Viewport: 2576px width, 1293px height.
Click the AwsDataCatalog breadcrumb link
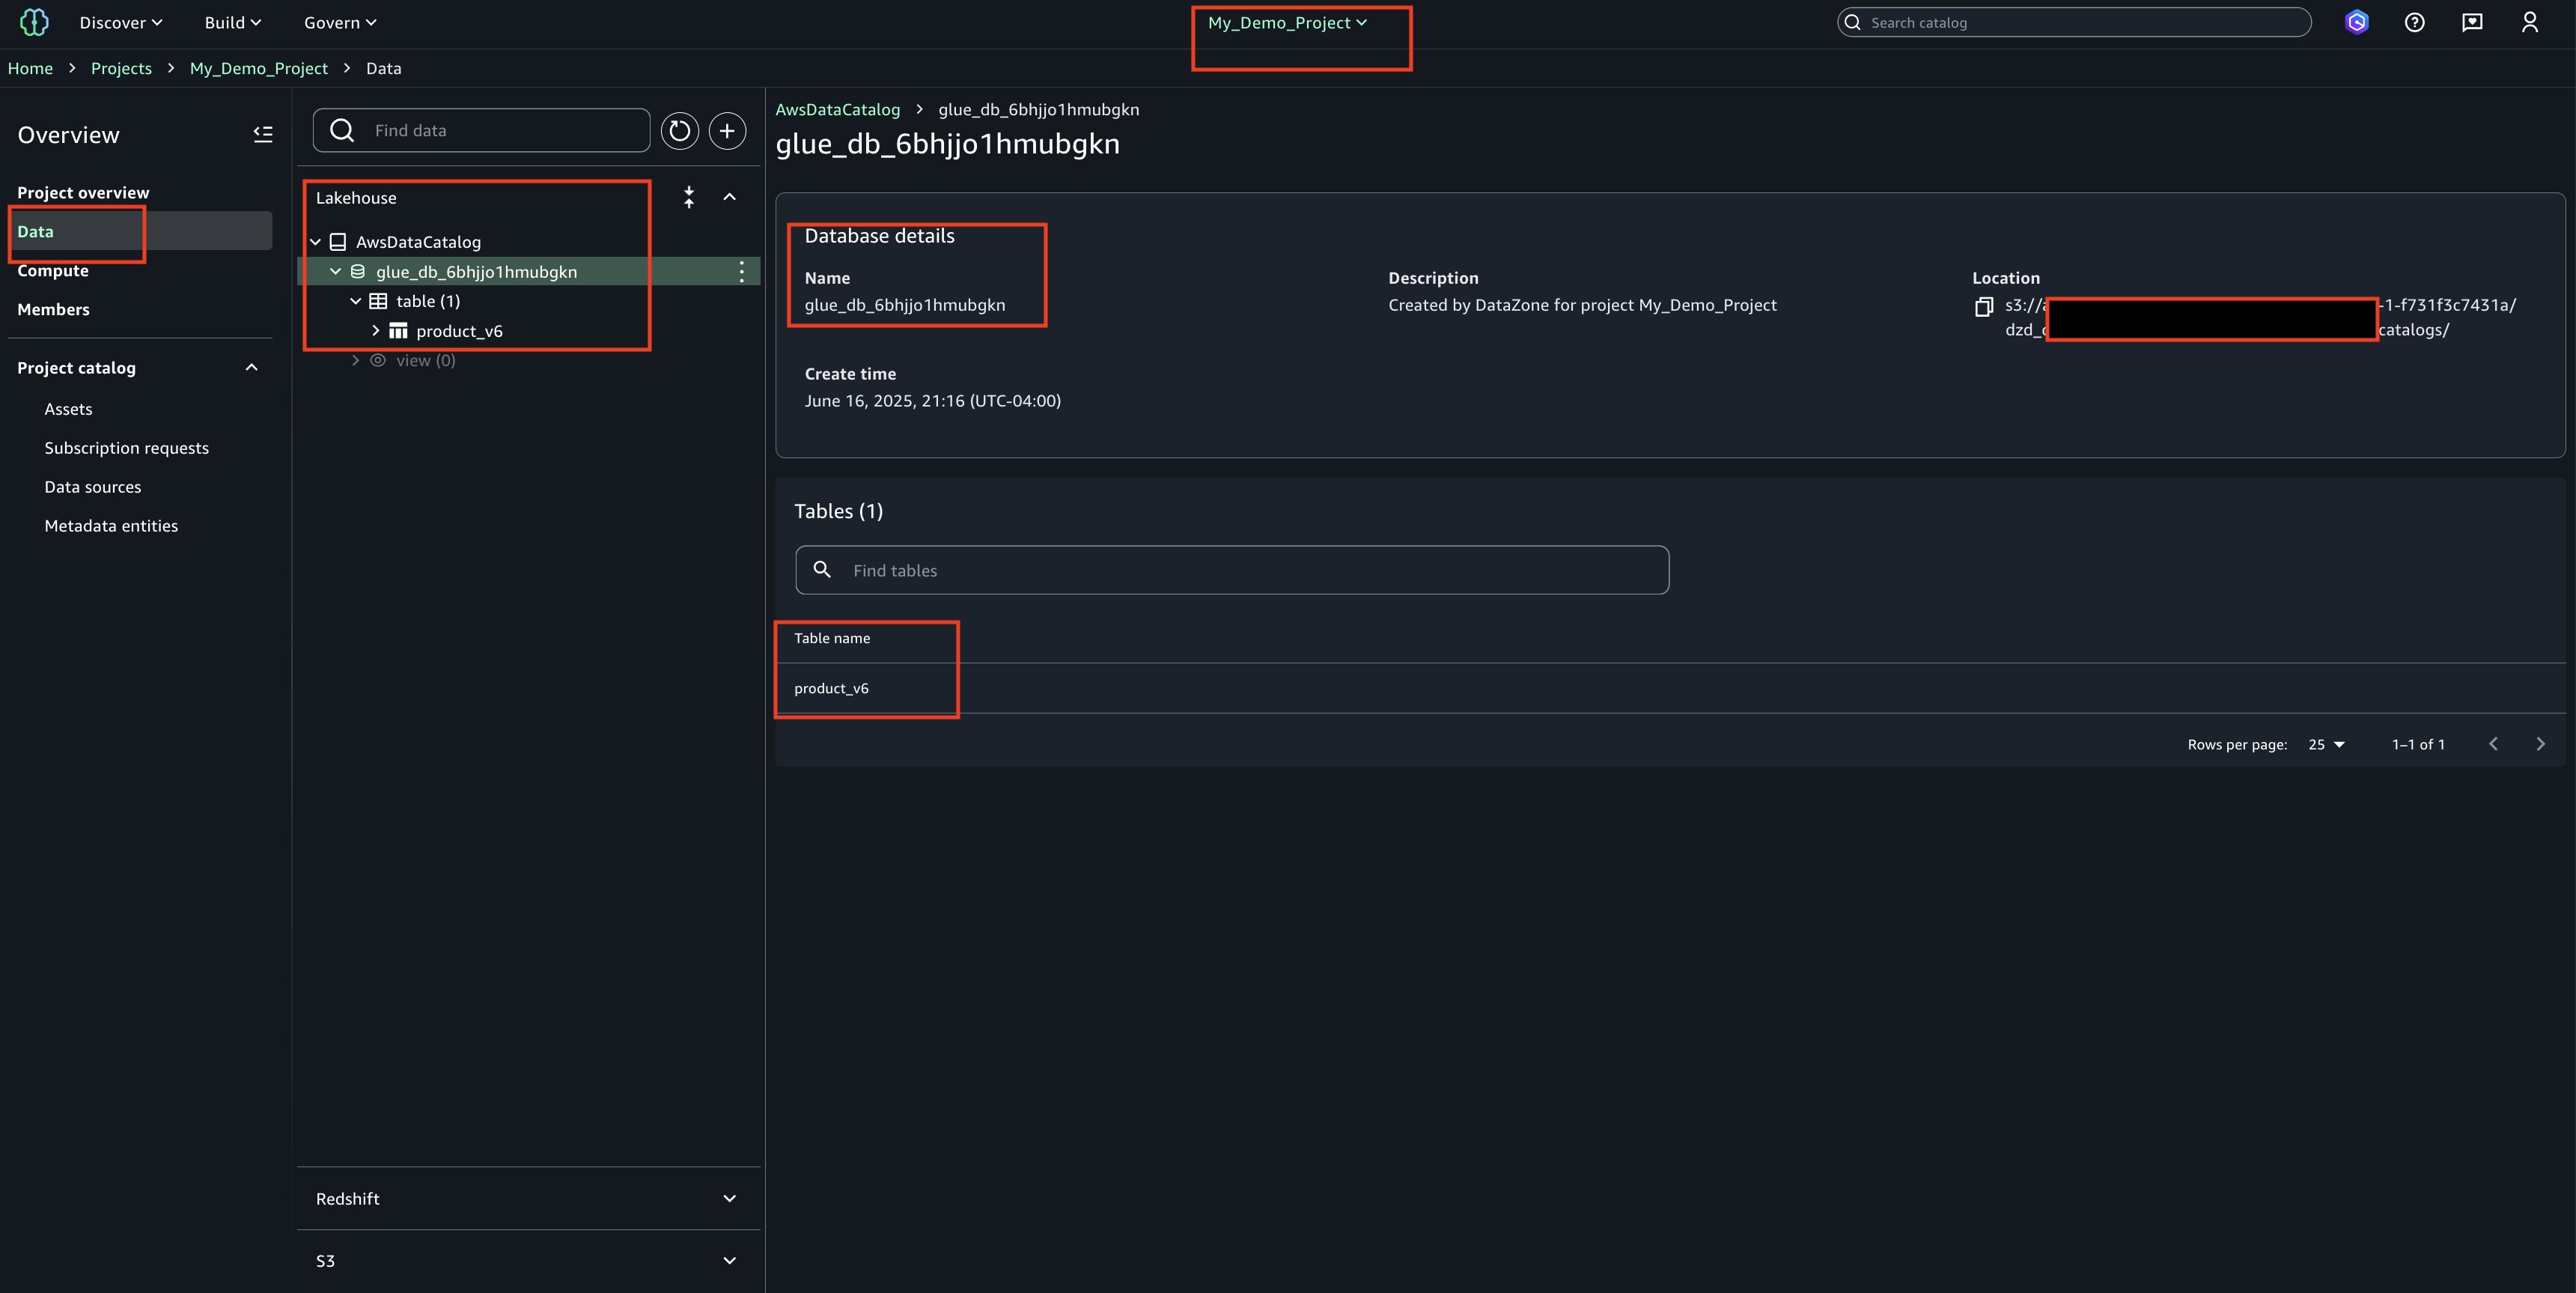click(x=837, y=110)
